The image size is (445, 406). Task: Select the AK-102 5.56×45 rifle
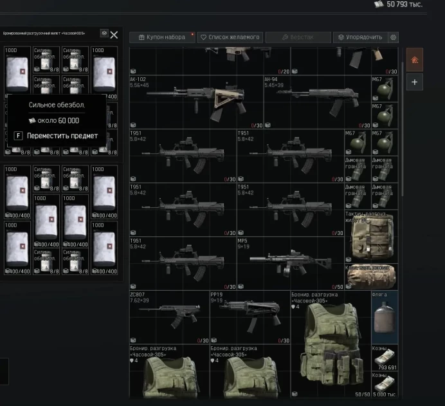pos(196,102)
